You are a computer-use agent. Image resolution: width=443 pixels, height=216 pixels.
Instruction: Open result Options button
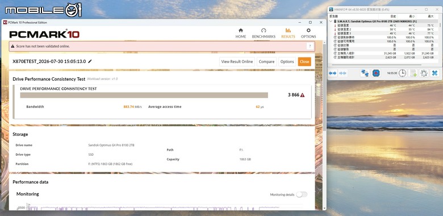[287, 61]
